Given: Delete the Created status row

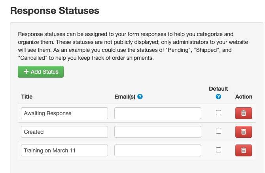Looking at the screenshot, I should coord(243,132).
